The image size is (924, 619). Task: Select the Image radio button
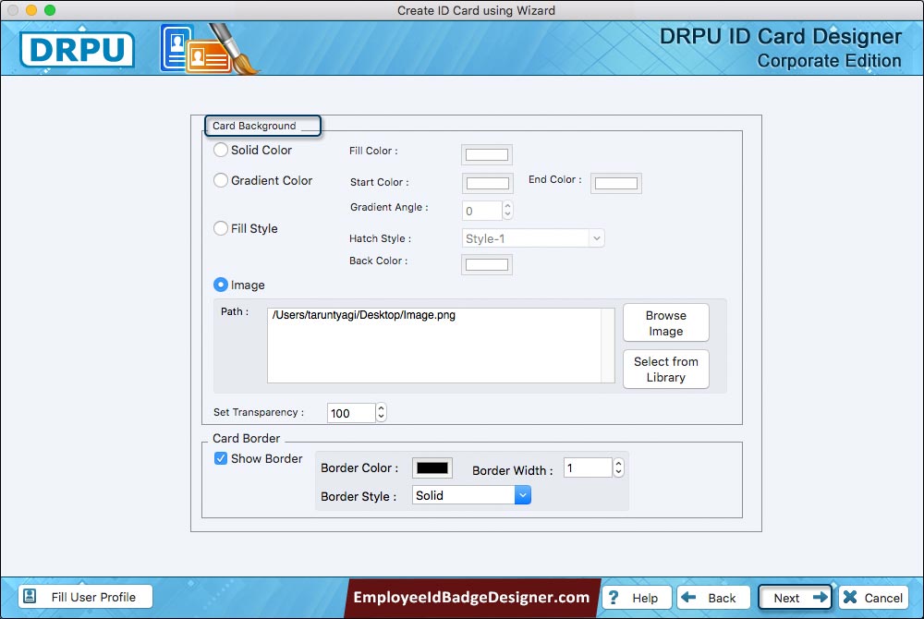coord(221,285)
